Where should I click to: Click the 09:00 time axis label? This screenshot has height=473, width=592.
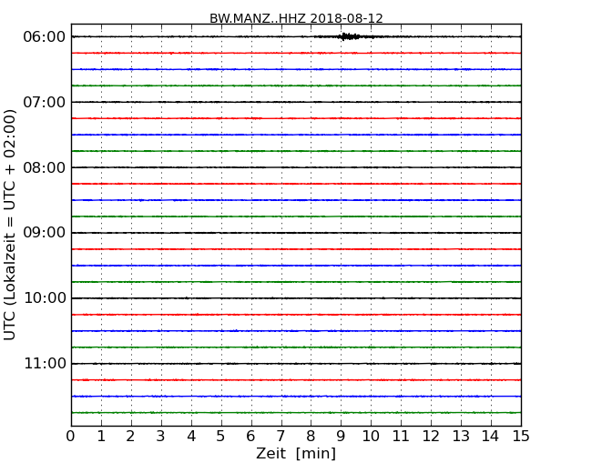(45, 233)
